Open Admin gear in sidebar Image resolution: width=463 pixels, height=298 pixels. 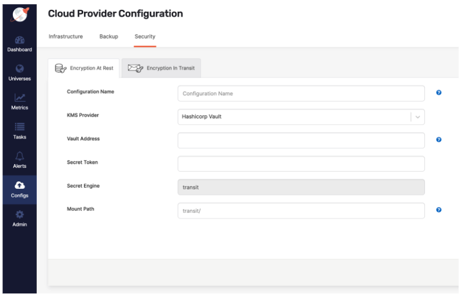pos(19,214)
